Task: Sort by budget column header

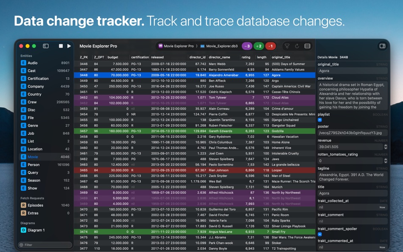Action: tap(113, 57)
